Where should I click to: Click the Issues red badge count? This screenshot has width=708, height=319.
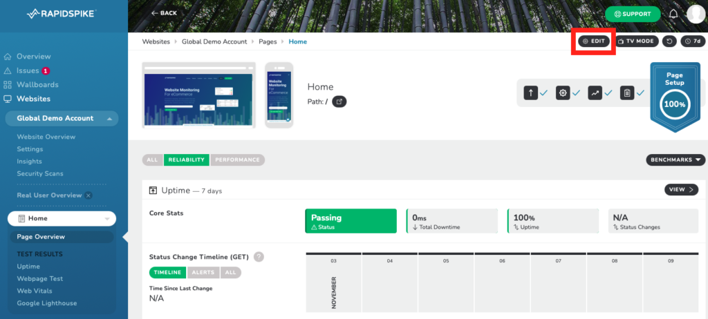coord(46,71)
